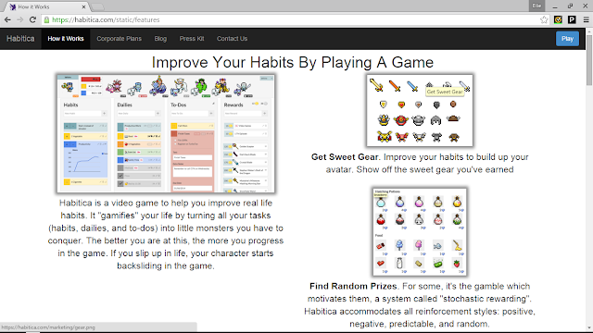Viewport: 593px width, 333px height.
Task: Click the golden hatching potion
Action: (x=457, y=202)
